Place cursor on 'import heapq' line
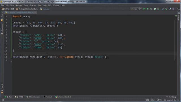The image size is (181, 102). (x=21, y=16)
